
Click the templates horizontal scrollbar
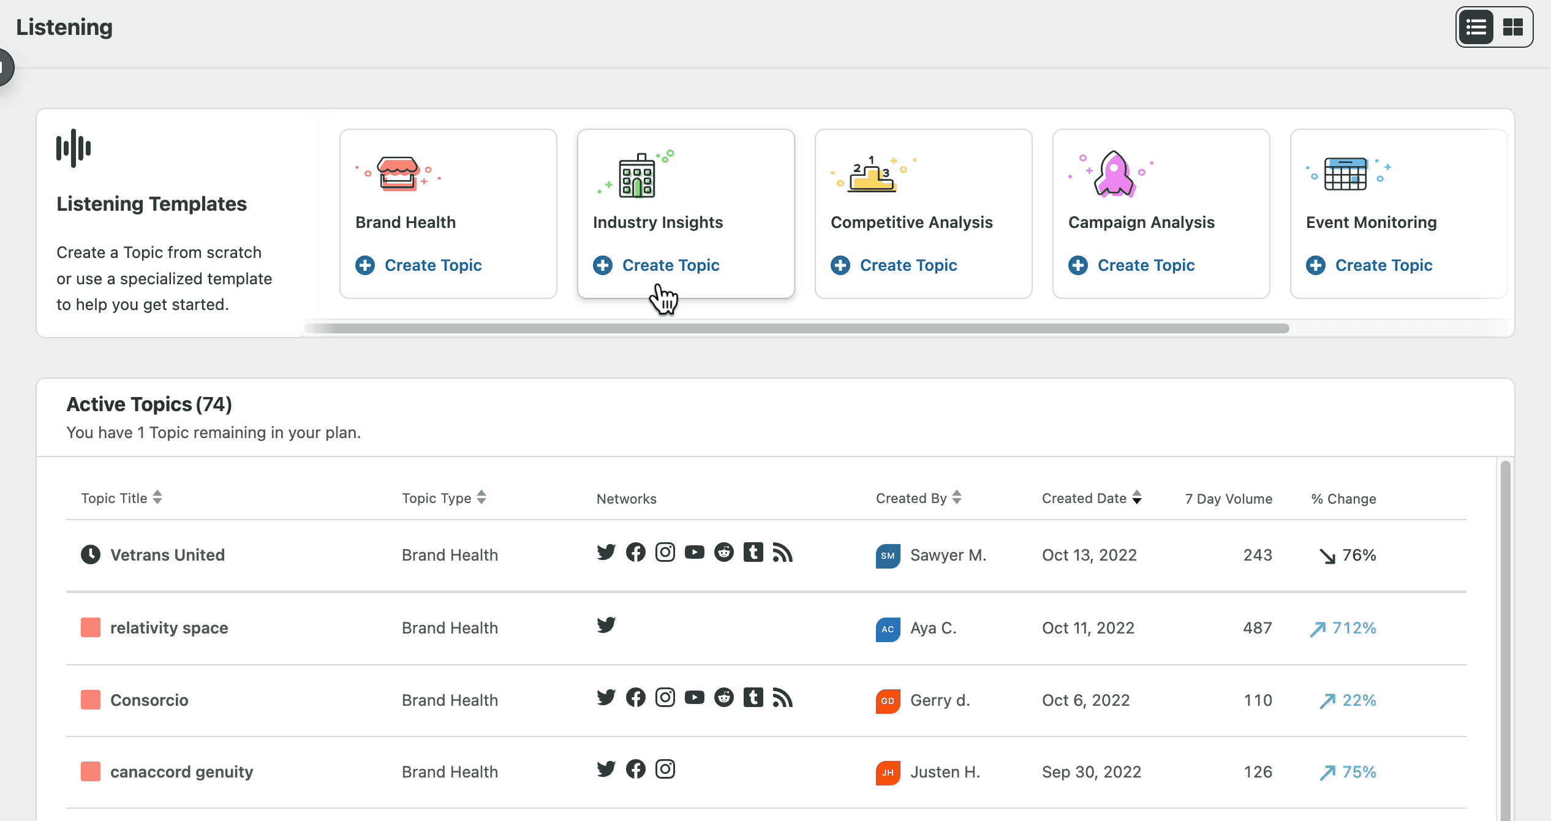[796, 328]
